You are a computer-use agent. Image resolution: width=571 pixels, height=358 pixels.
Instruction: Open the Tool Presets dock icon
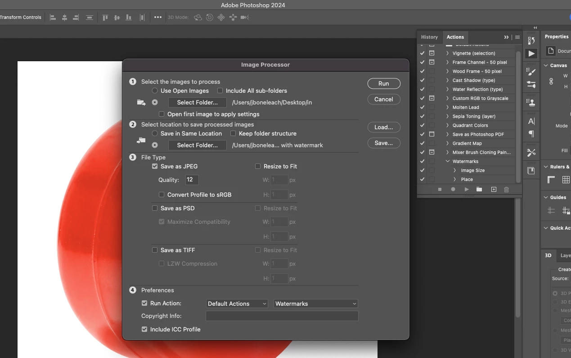531,152
